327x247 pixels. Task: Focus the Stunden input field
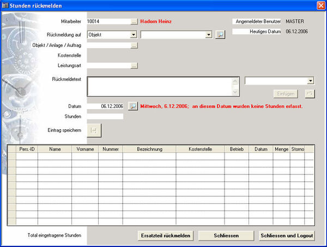pyautogui.click(x=105, y=116)
